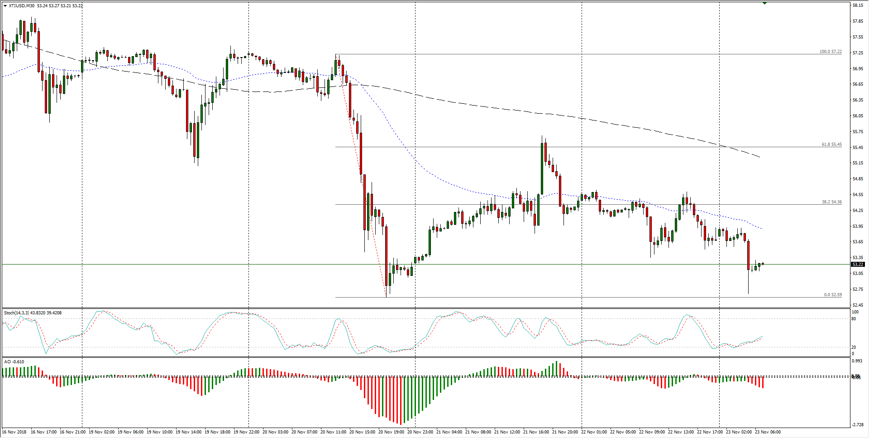Screen dimensions: 869x438
Task: Click the green chart shift triangle marker
Action: pyautogui.click(x=764, y=3)
